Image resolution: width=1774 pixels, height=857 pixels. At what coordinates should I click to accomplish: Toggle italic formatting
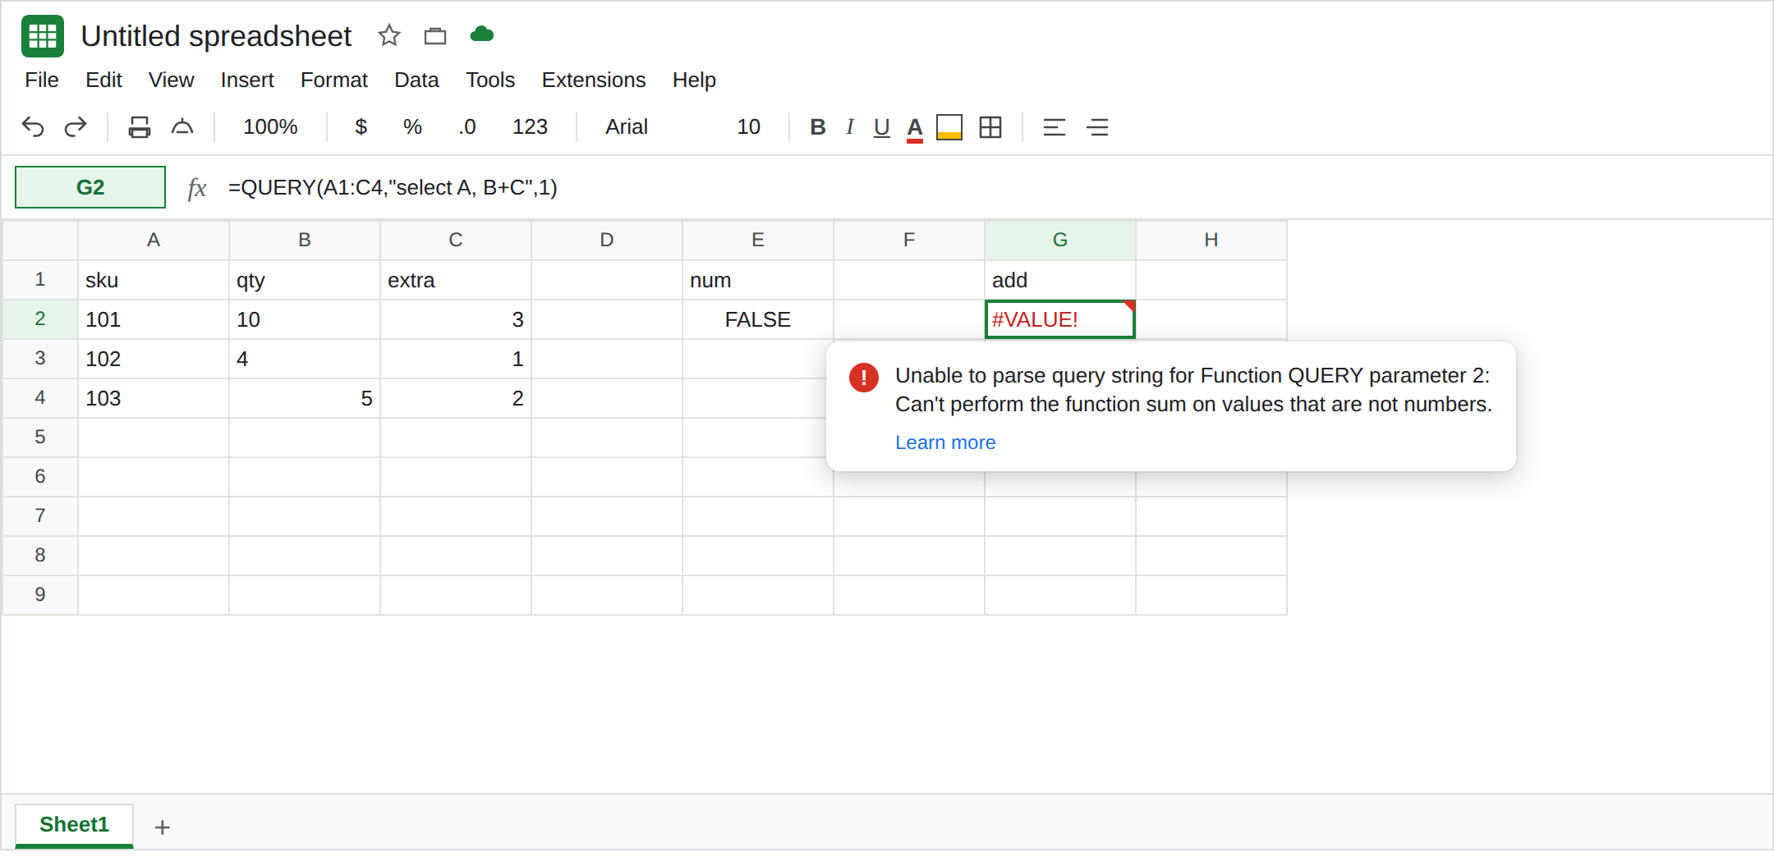click(x=850, y=126)
